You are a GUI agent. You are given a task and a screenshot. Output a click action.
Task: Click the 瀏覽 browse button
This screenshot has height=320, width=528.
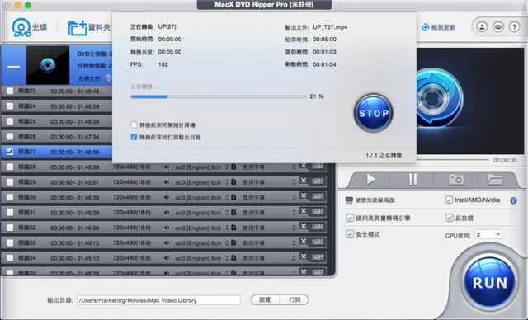266,300
